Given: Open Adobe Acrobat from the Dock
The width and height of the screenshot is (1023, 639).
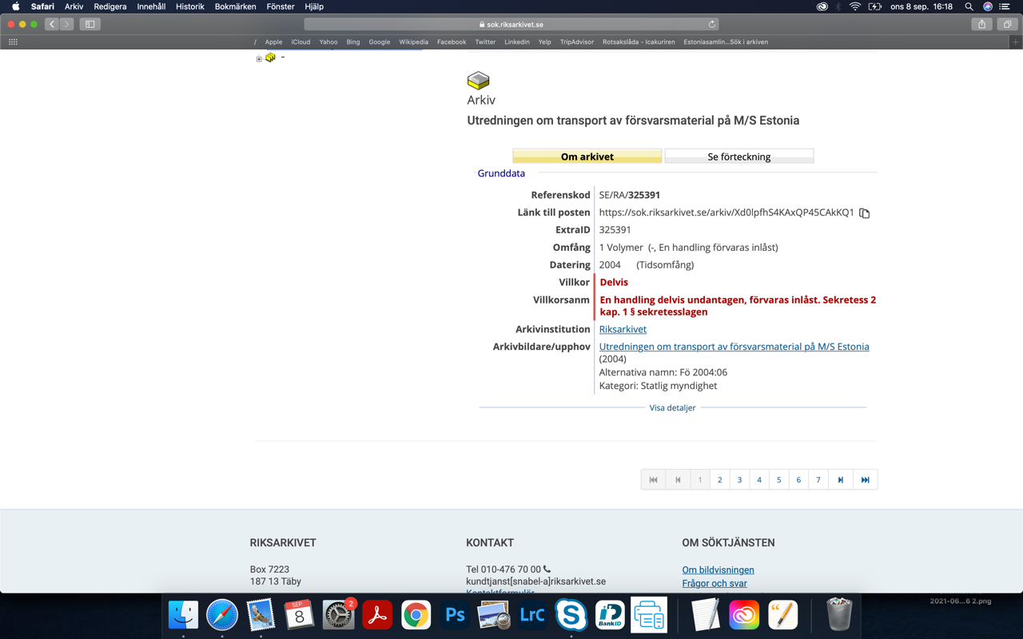Looking at the screenshot, I should pos(377,615).
